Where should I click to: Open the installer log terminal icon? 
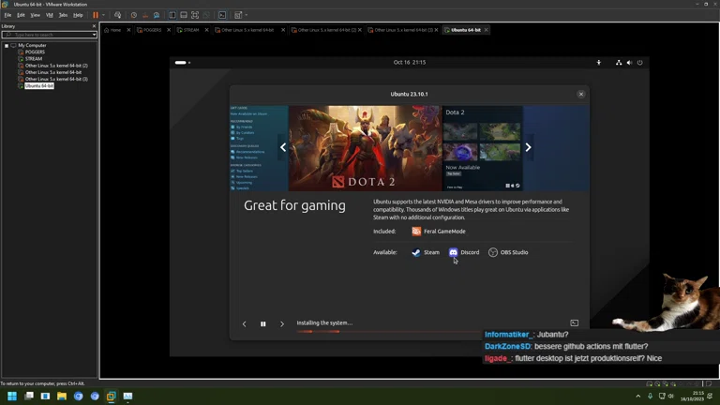(x=574, y=323)
